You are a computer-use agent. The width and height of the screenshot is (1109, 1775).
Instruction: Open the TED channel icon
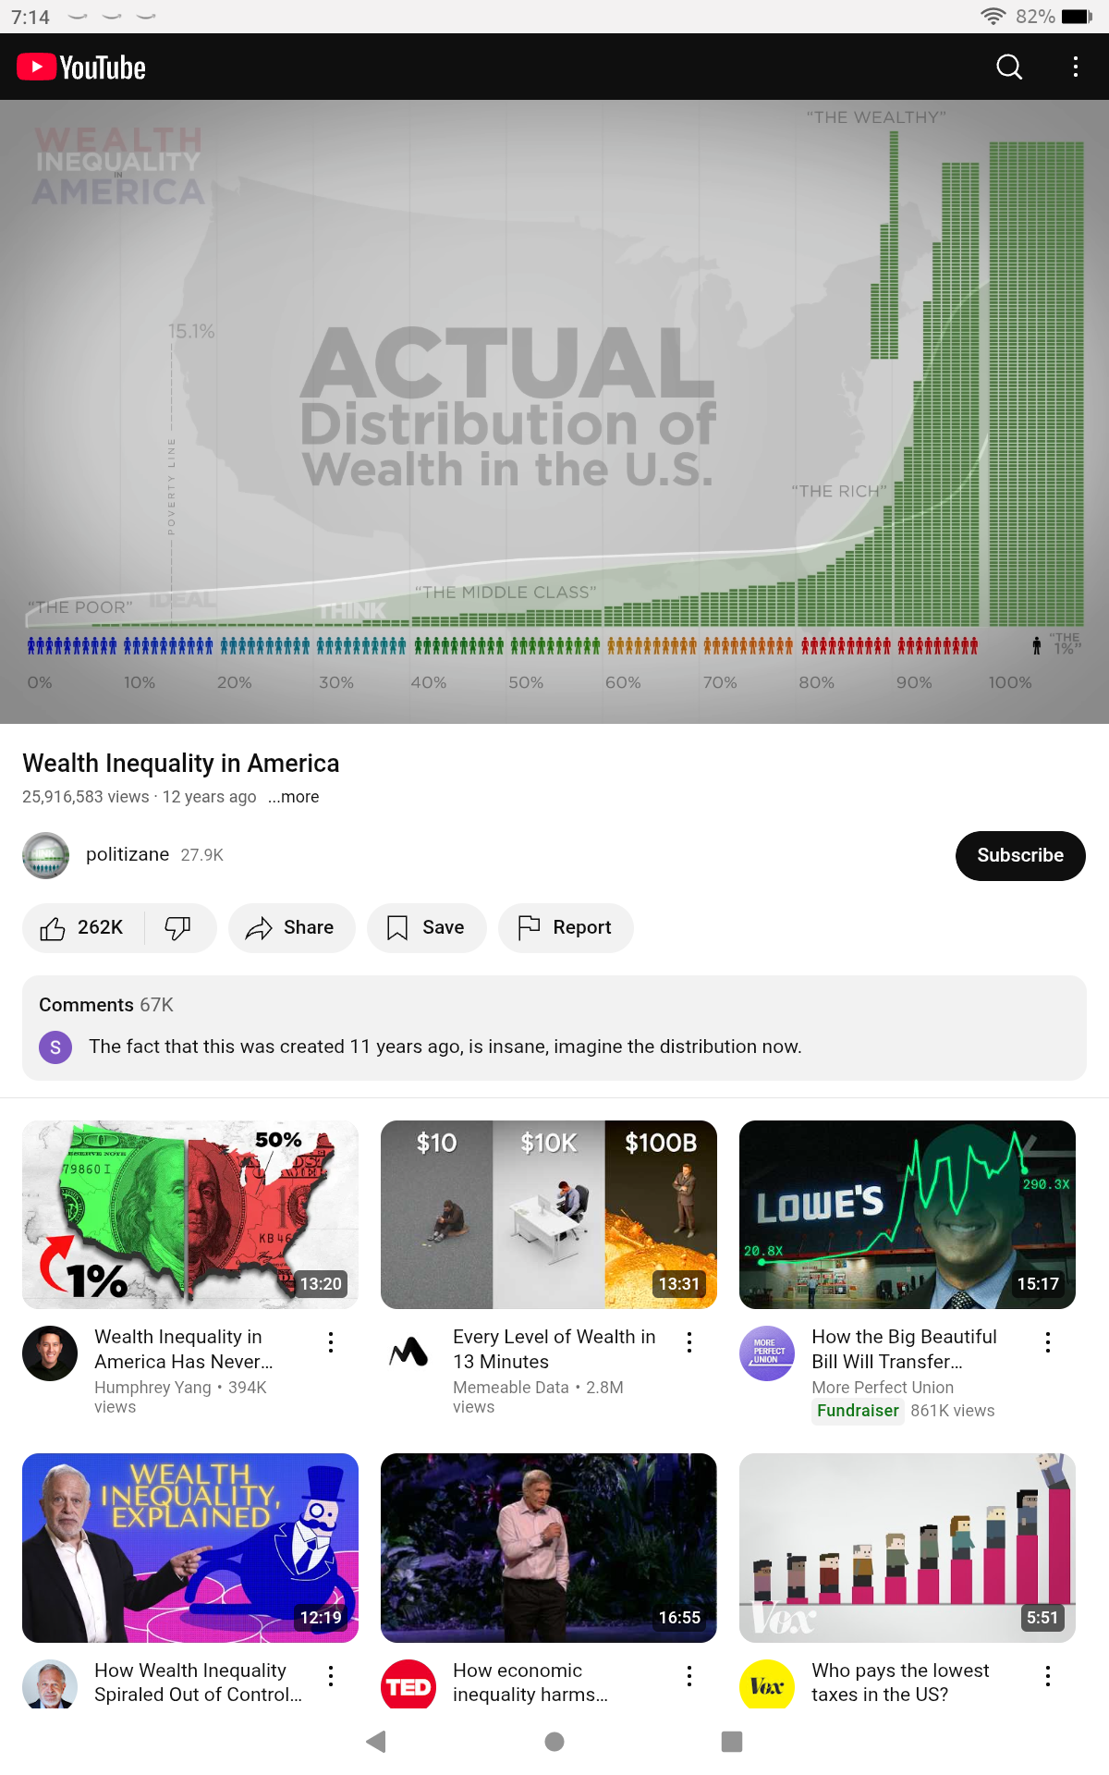click(408, 1684)
